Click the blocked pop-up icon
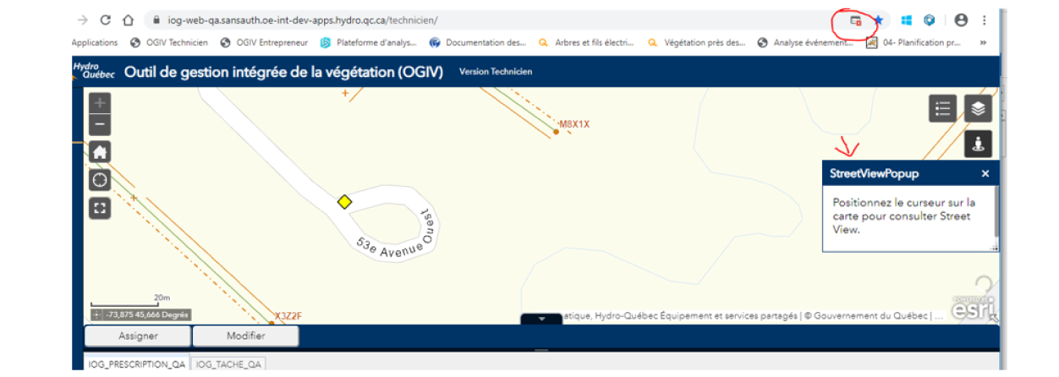 coord(856,19)
